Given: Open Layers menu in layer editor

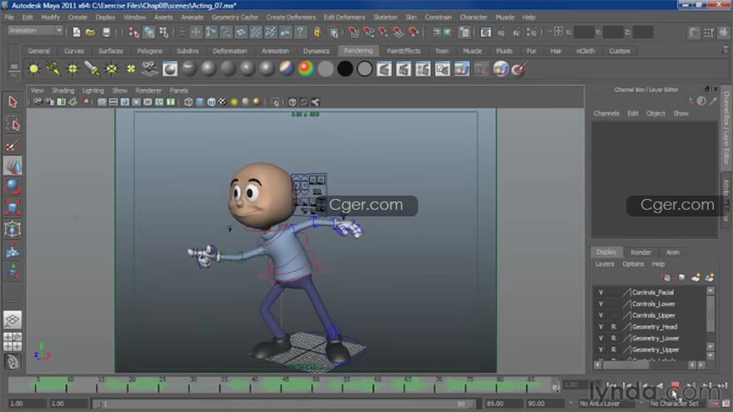Looking at the screenshot, I should [x=605, y=264].
